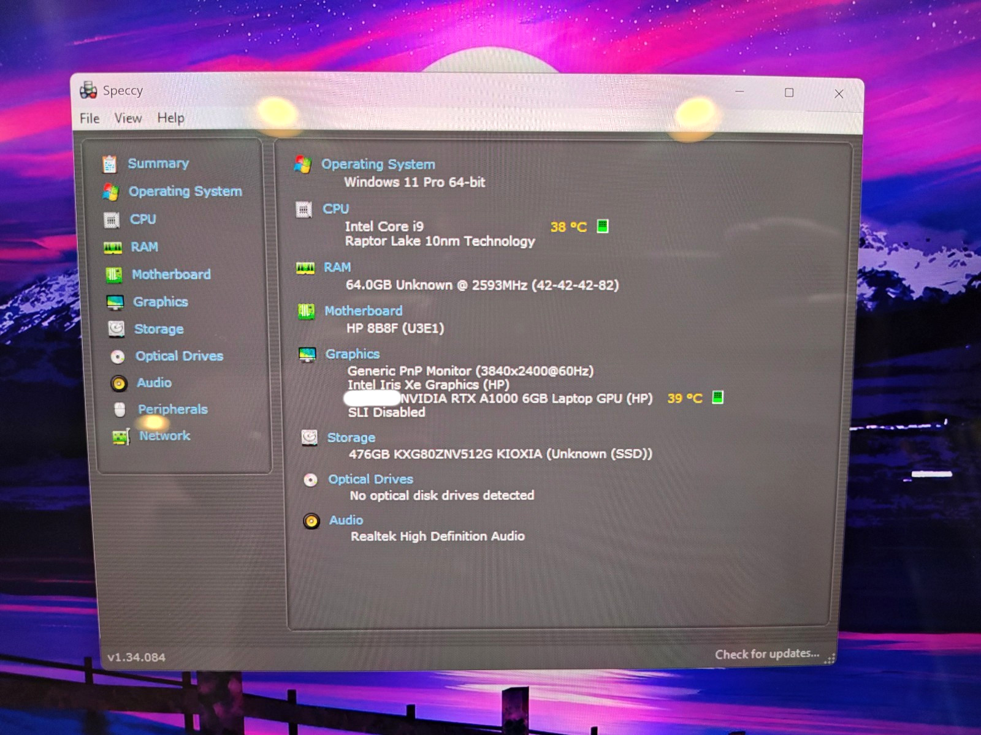Click the Speccy app logo in title bar
The height and width of the screenshot is (735, 981).
pos(88,90)
